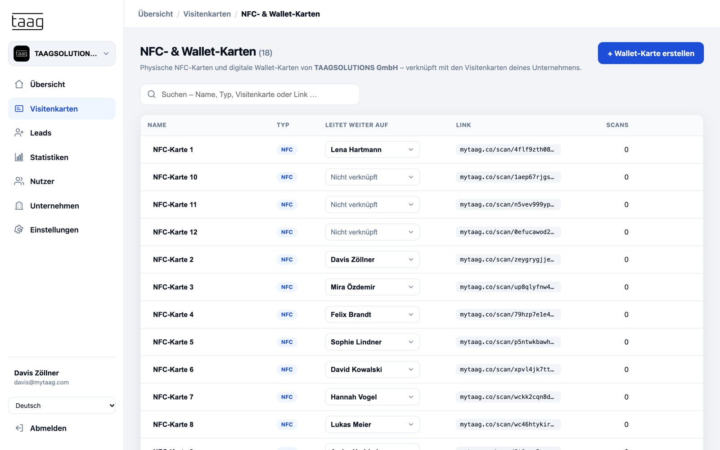This screenshot has width=720, height=450.
Task: Open the Leads menu item
Action: coord(62,133)
